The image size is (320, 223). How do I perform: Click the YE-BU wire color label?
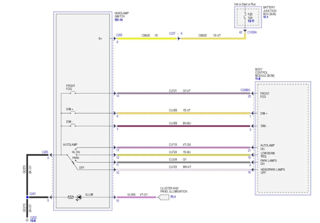(x=187, y=152)
